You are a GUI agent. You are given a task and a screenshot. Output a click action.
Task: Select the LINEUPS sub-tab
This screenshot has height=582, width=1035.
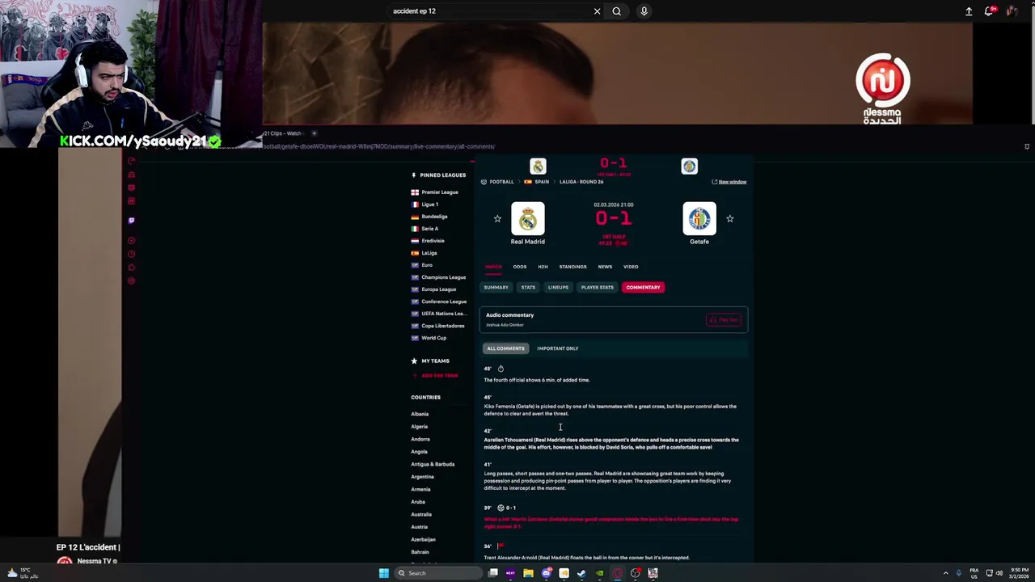[558, 287]
